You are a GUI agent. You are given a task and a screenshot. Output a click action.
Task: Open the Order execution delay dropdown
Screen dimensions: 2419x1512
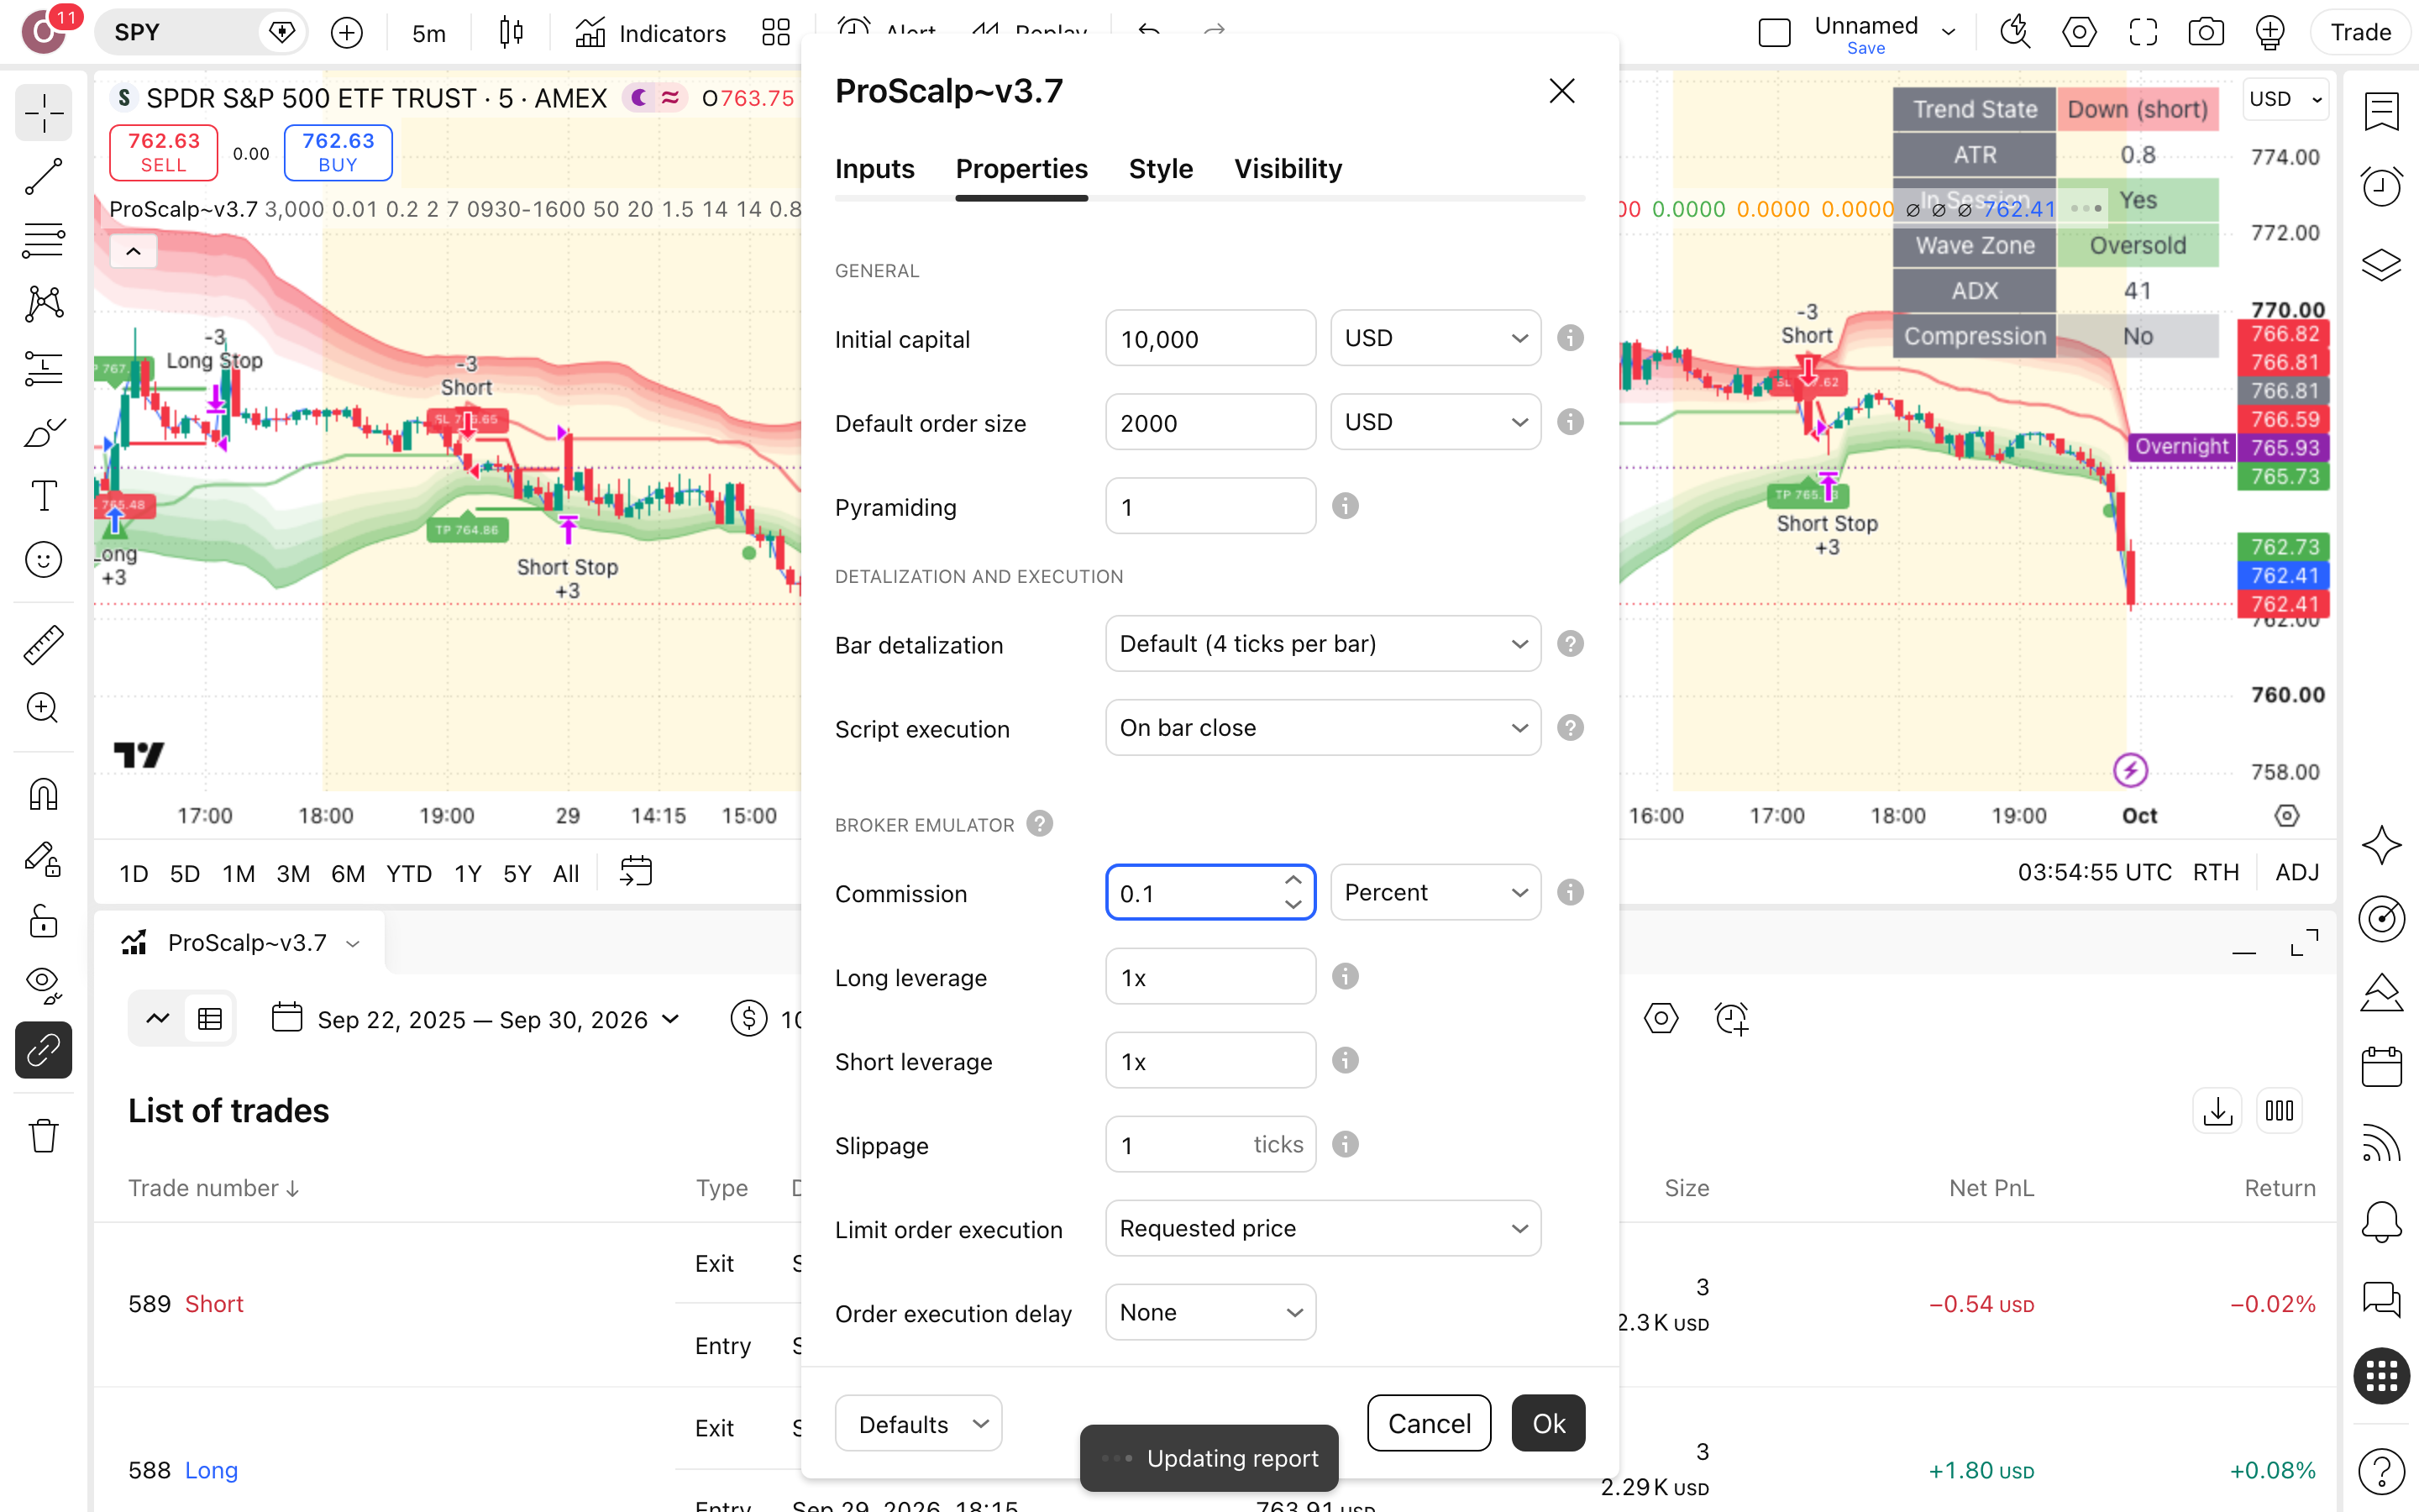point(1210,1312)
